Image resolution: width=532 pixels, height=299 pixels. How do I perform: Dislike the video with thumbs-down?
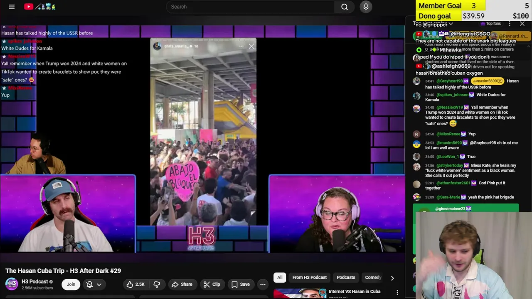(x=157, y=284)
